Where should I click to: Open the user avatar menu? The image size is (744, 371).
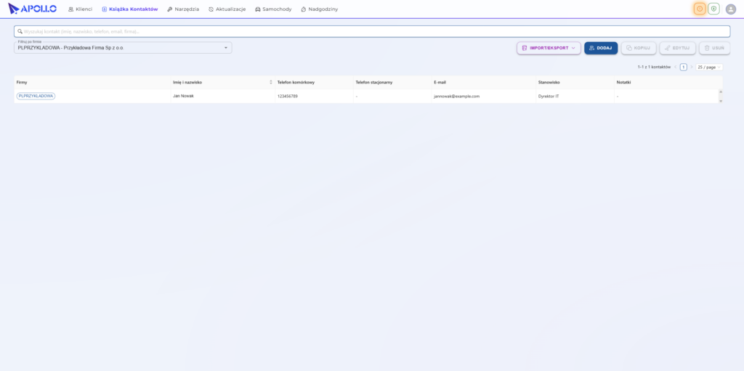point(731,9)
